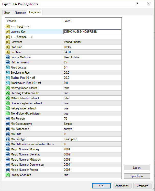The image size is (155, 191).
Task: Click the icon next to Stoploss in Pips
Action: point(8,73)
